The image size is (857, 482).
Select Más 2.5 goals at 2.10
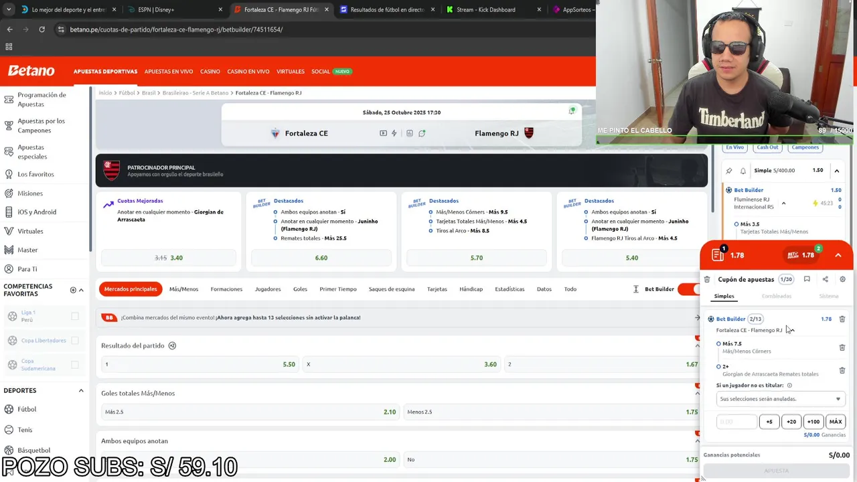pos(250,412)
